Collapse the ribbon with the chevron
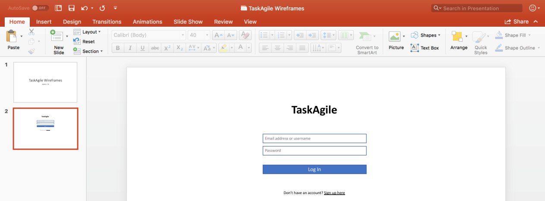 coord(536,22)
